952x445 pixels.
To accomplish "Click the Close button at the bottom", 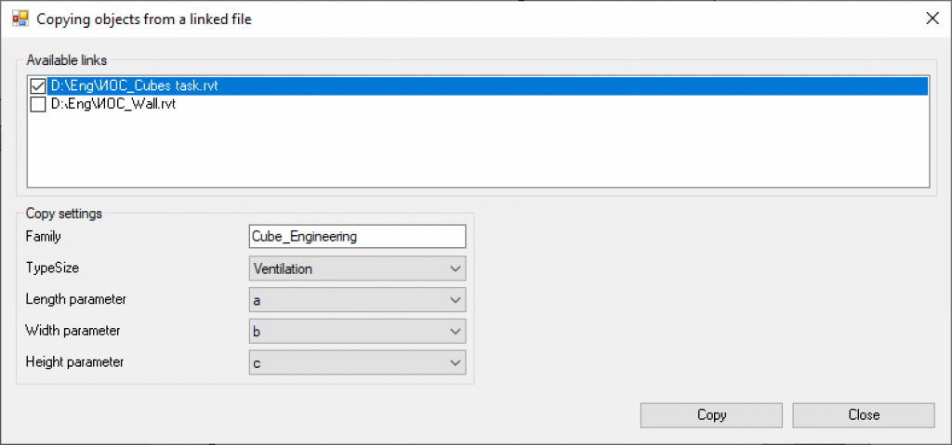I will tap(864, 415).
